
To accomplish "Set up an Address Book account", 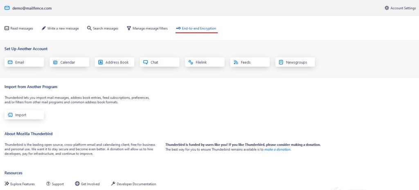I will [x=115, y=62].
